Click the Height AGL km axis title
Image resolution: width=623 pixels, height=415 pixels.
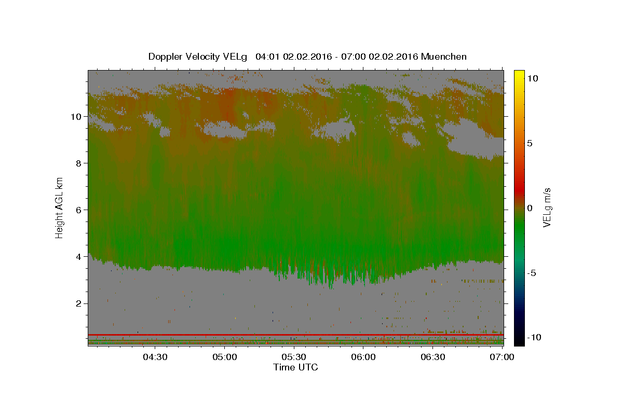point(59,208)
